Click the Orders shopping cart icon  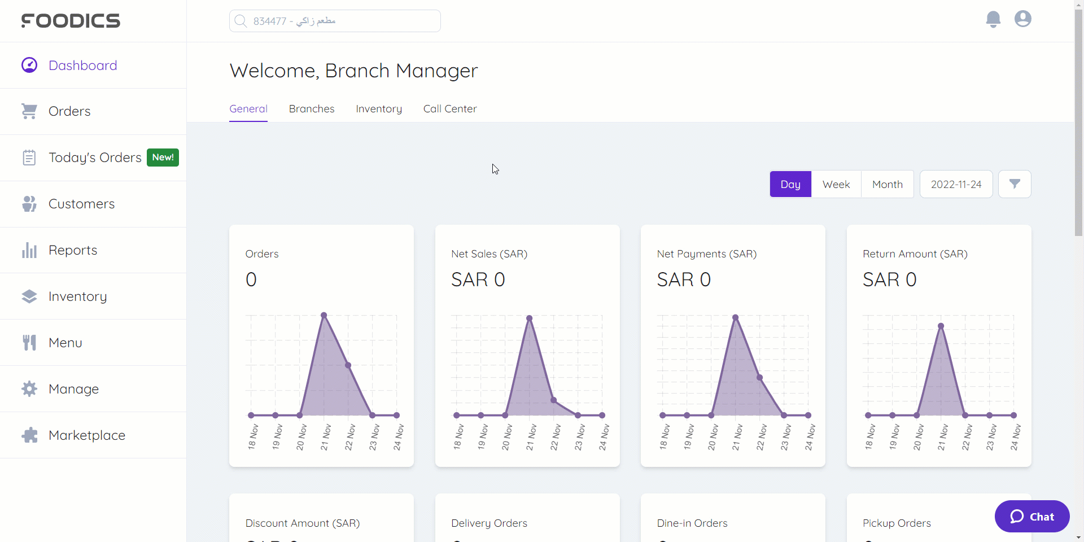pyautogui.click(x=29, y=111)
